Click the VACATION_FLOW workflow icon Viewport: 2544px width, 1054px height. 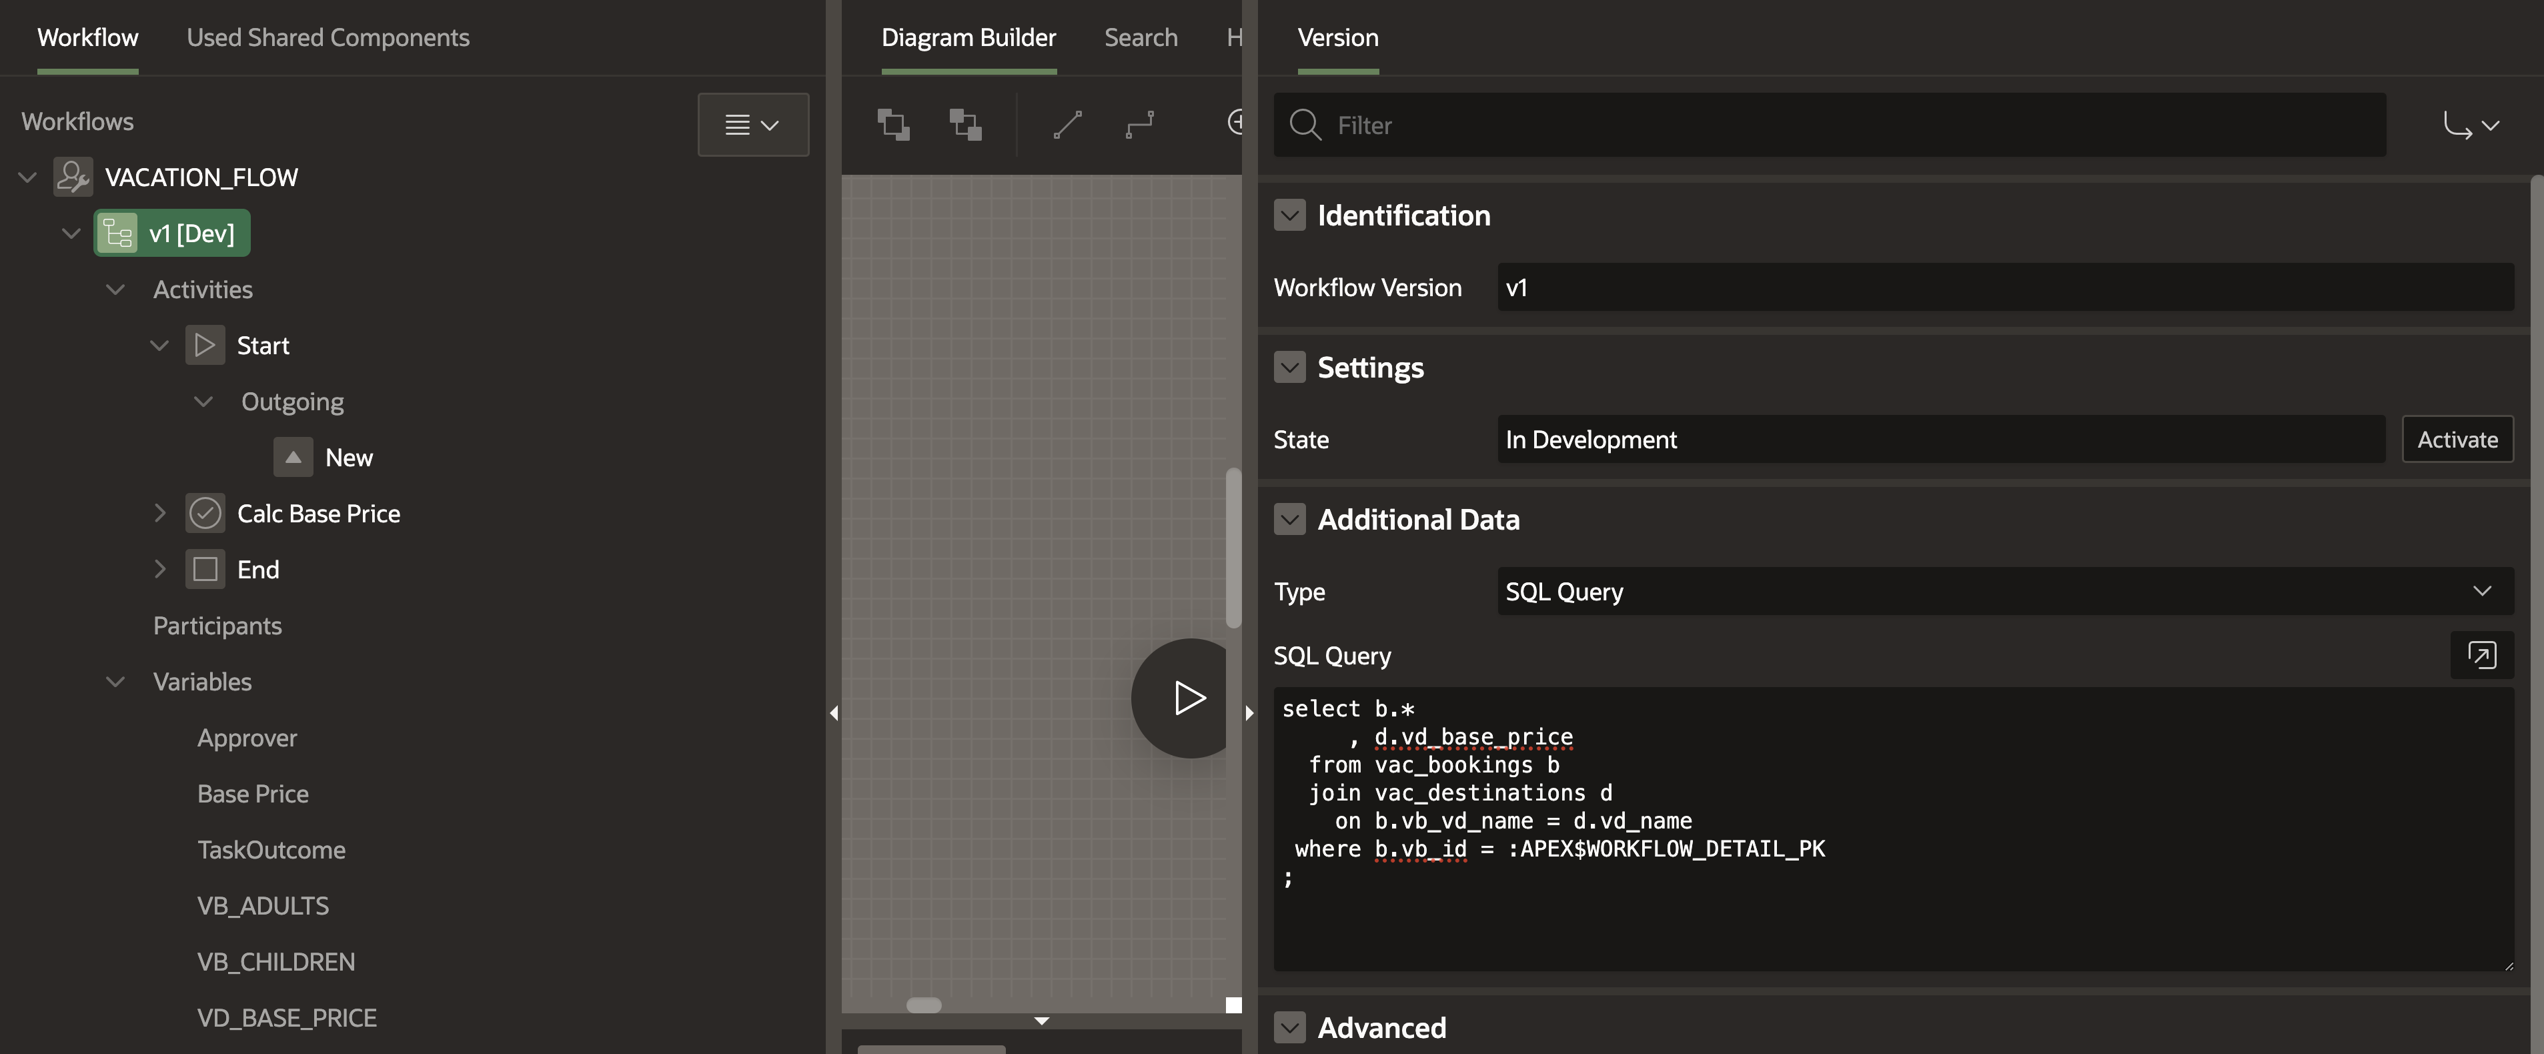point(73,178)
